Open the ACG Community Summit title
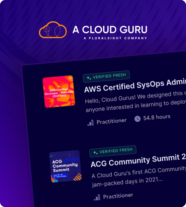 (138, 161)
